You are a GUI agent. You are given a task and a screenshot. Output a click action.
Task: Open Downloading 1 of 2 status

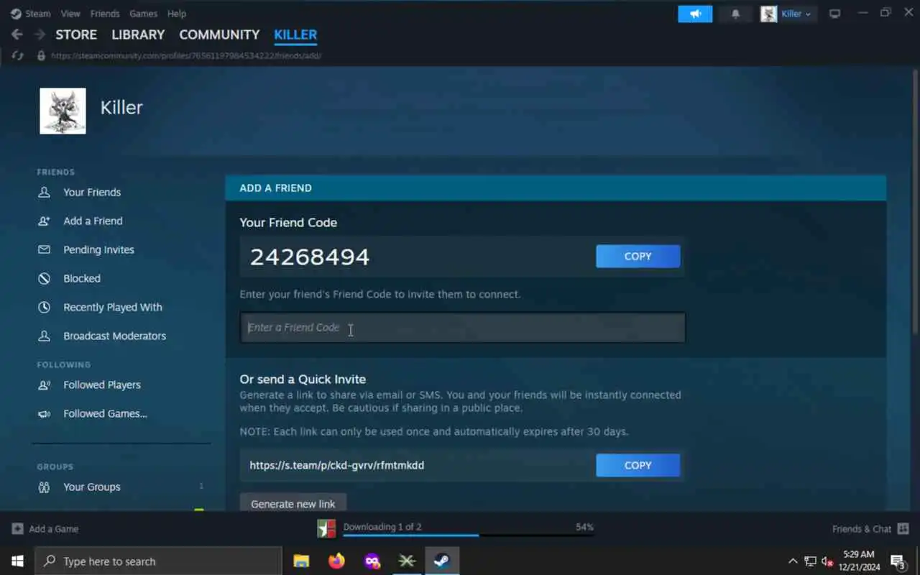click(x=382, y=527)
